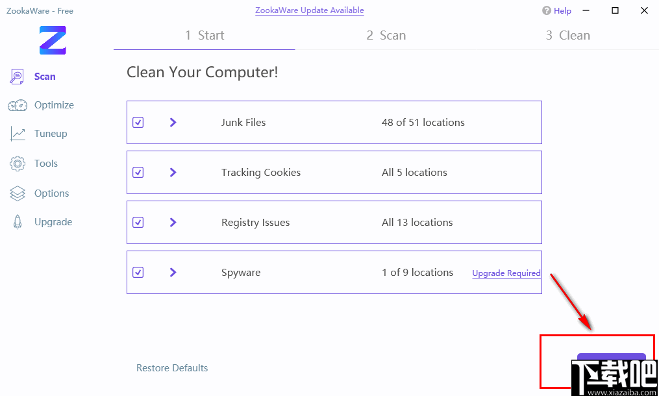Click the ZookaWare Z logo

(x=53, y=40)
